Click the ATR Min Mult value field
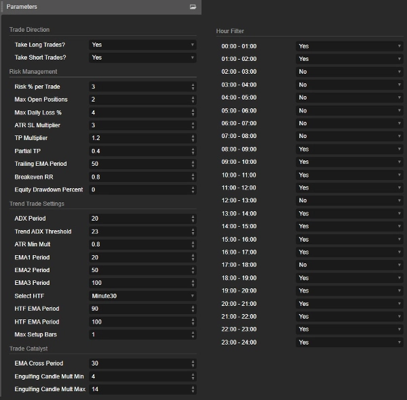 (x=142, y=244)
